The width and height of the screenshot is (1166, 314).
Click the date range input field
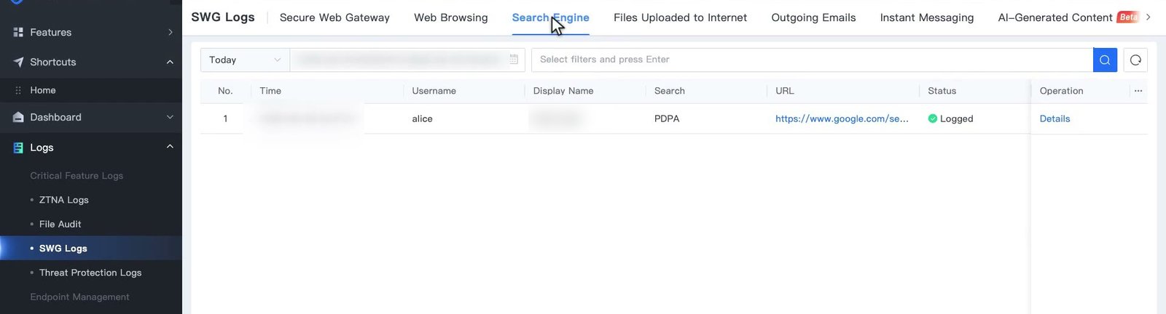[407, 60]
